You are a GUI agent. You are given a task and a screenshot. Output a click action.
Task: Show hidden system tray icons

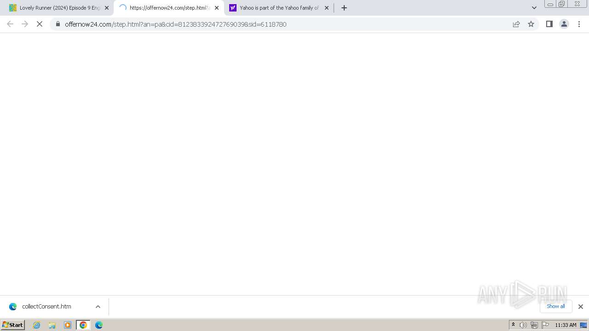513,325
